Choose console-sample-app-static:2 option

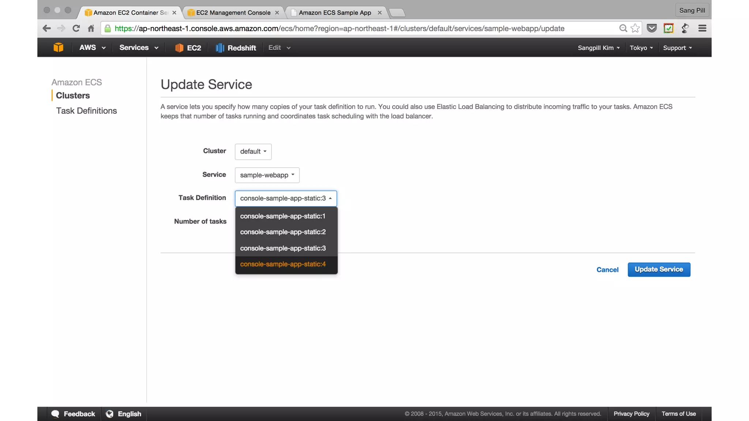(x=283, y=232)
